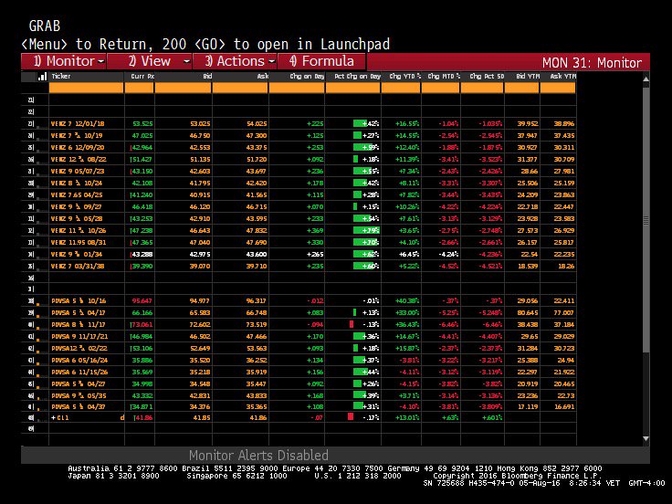This screenshot has width=672, height=504.
Task: Click Bid value 53.025
Action: [x=200, y=124]
